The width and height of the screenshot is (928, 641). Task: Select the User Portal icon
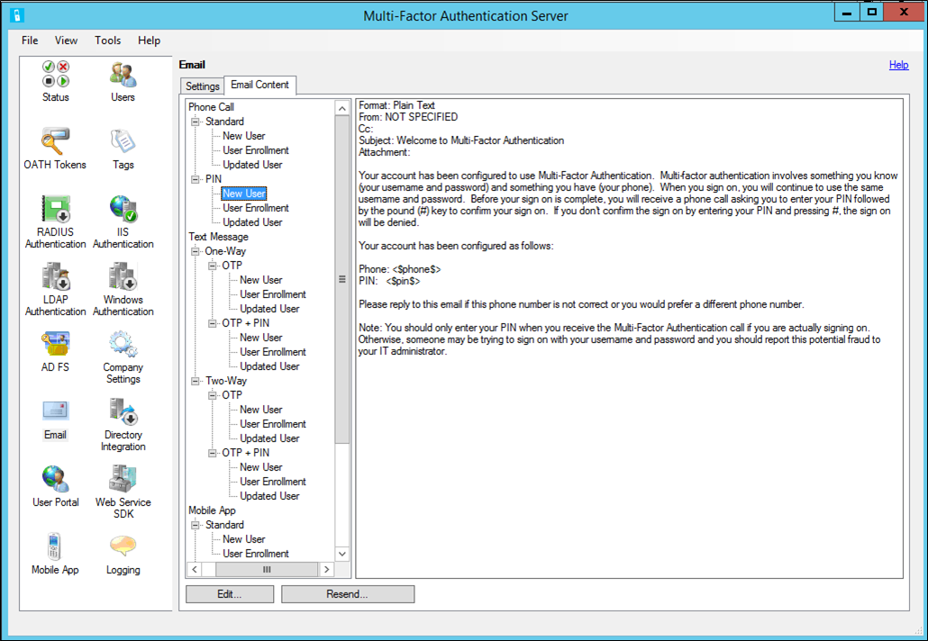pyautogui.click(x=54, y=484)
